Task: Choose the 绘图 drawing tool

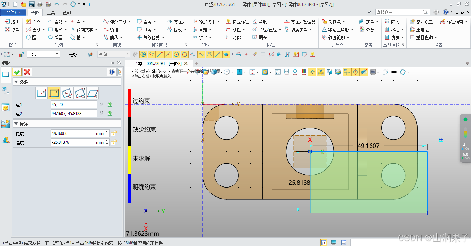Action: click(33, 22)
